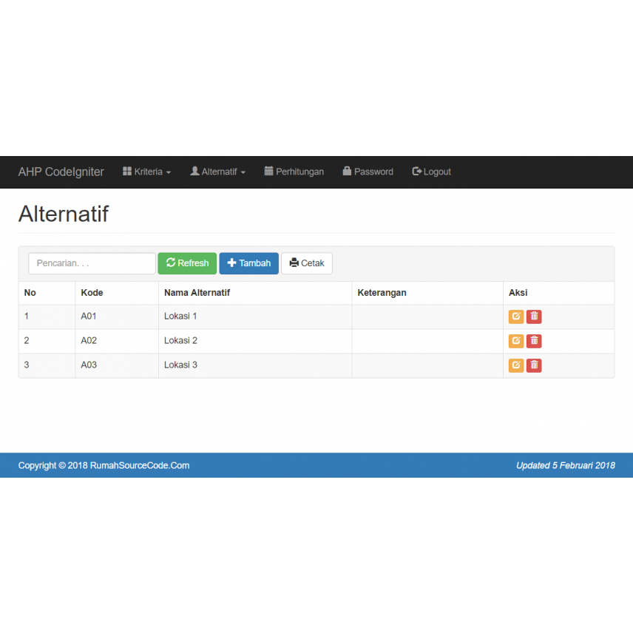Viewport: 633px width, 633px height.
Task: Click the Cetak button
Action: [306, 263]
